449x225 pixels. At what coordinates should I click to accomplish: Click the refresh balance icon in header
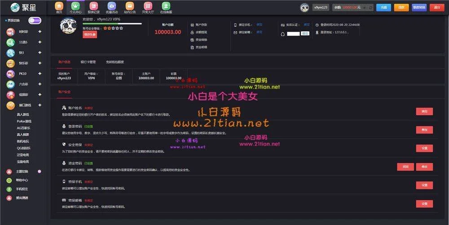pos(371,8)
